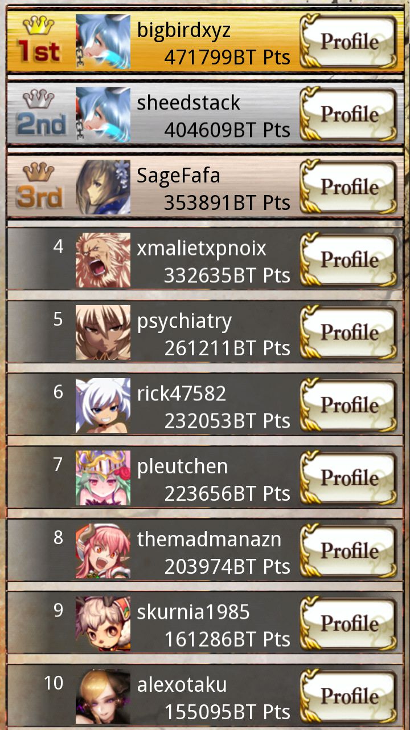
Task: Open Profile for sheedstack
Action: (x=348, y=114)
